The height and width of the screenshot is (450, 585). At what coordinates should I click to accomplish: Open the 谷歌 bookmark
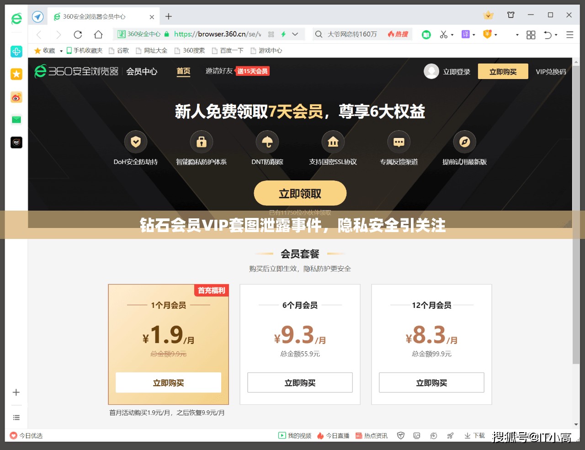119,51
